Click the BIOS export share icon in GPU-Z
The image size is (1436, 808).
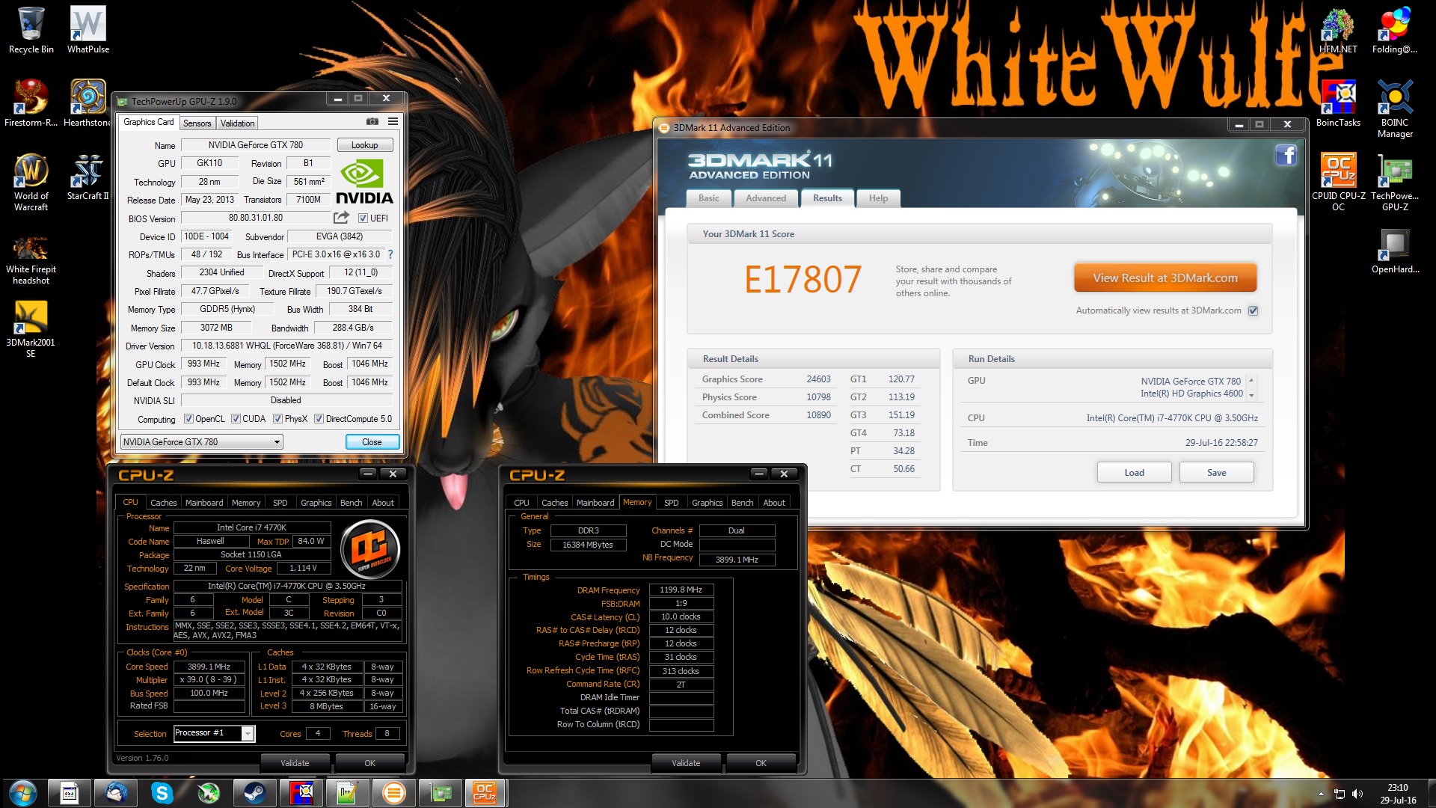click(x=341, y=218)
